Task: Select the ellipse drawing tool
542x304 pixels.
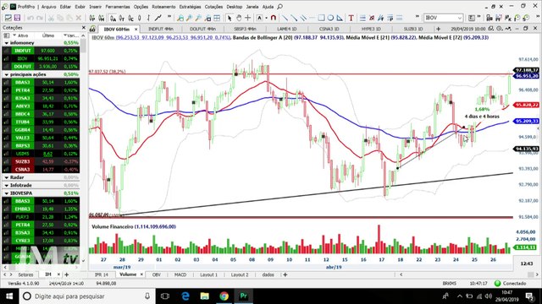Action: (x=330, y=18)
